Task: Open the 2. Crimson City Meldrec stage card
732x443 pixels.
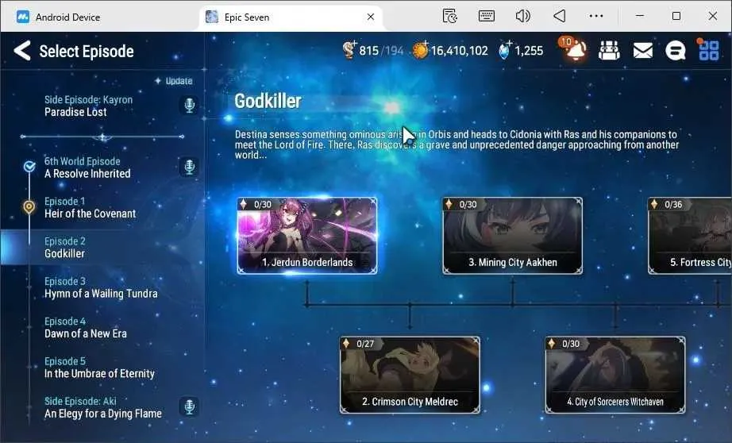Action: (410, 375)
